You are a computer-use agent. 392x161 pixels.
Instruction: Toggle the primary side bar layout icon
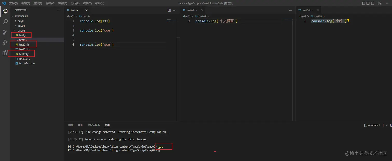tap(363, 3)
